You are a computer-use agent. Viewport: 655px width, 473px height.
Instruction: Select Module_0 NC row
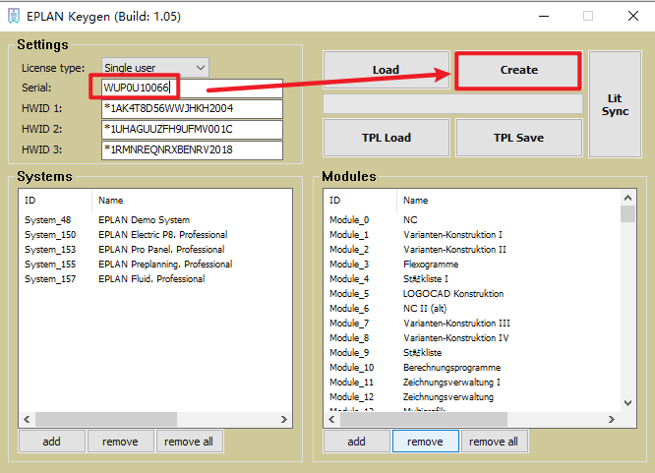click(x=472, y=220)
